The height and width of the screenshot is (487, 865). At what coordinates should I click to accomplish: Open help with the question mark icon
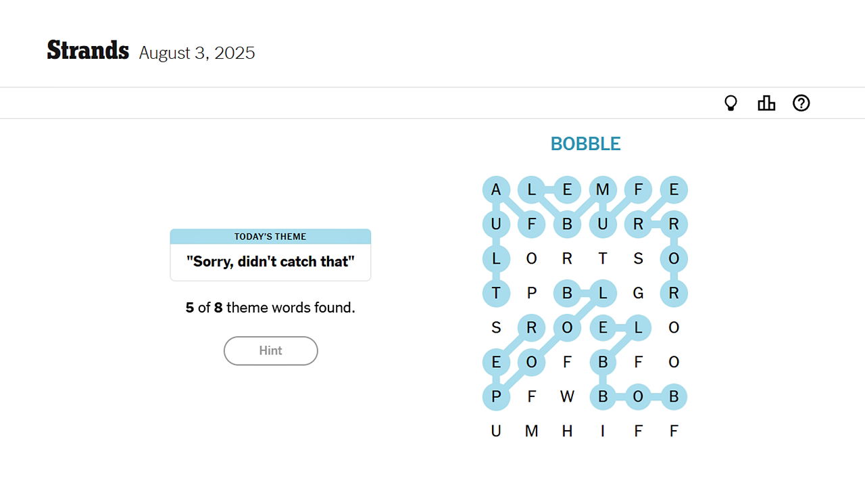click(x=801, y=103)
